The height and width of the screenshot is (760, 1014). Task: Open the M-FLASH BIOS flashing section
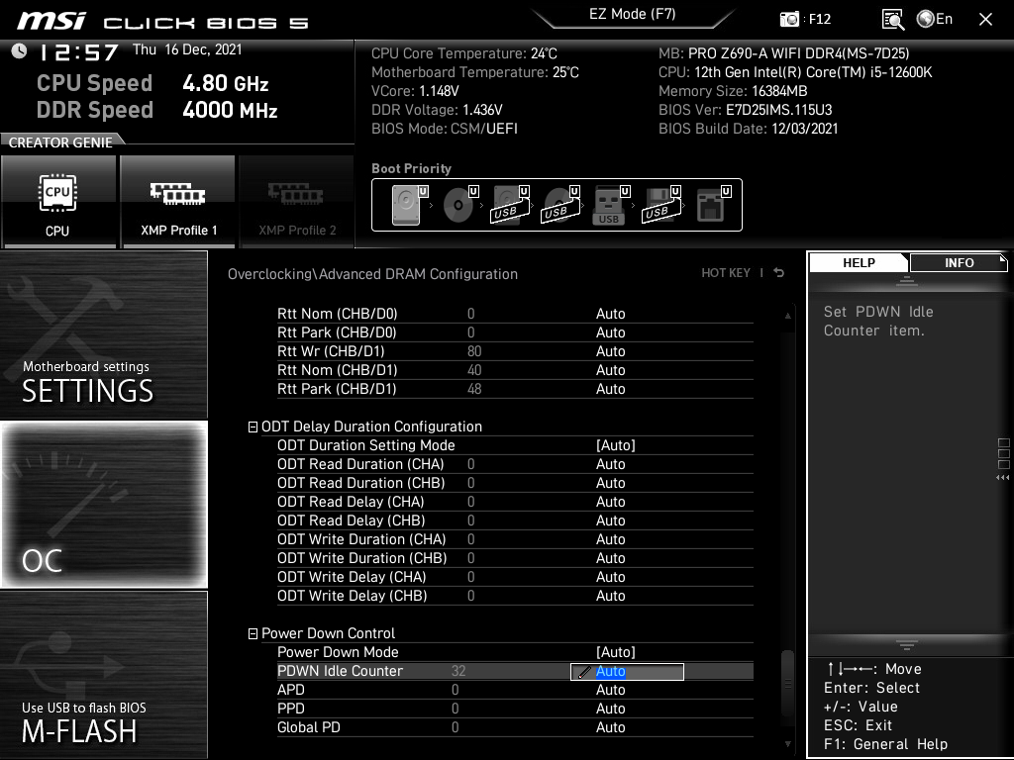[x=103, y=675]
